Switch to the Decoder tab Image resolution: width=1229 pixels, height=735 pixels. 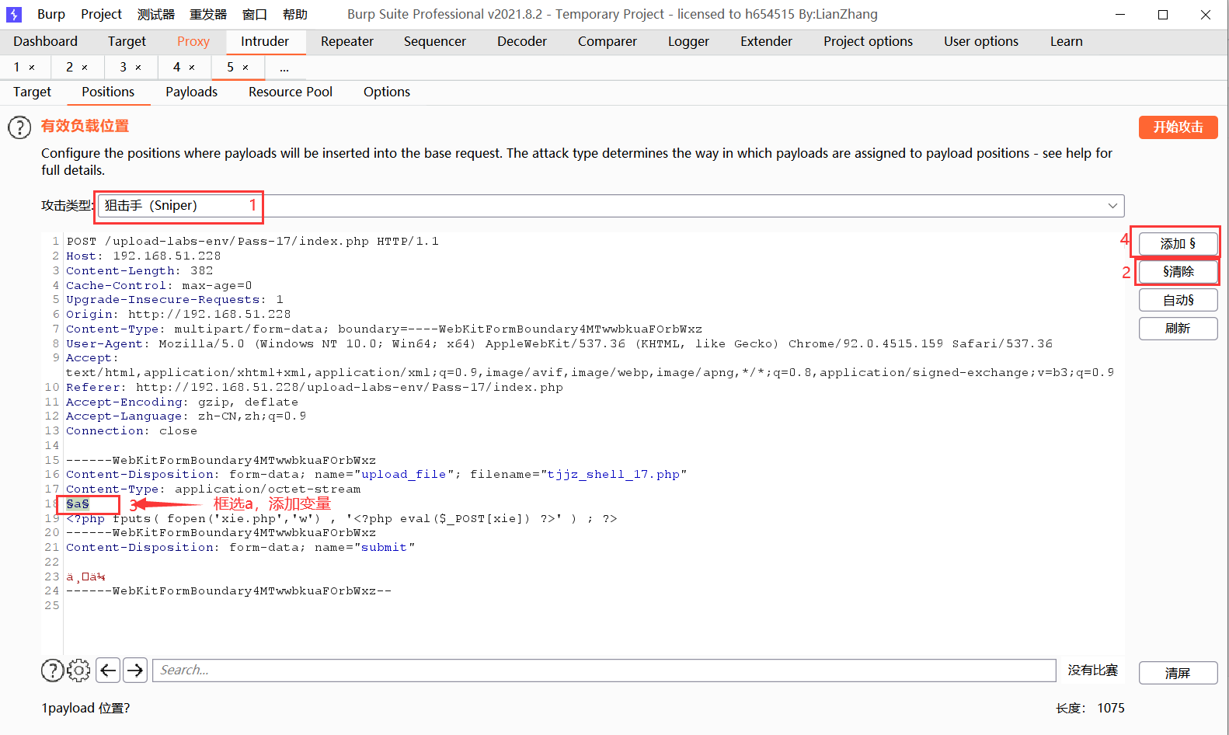pyautogui.click(x=522, y=42)
